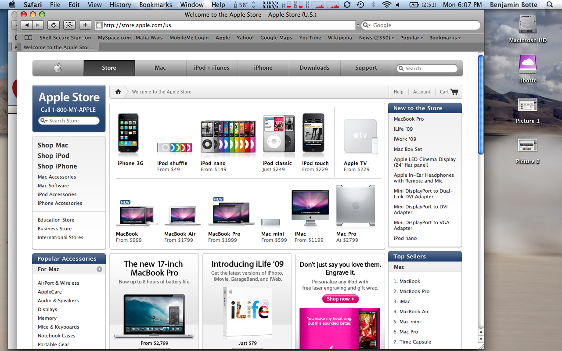Click the Mac Pro tower image

tap(356, 206)
